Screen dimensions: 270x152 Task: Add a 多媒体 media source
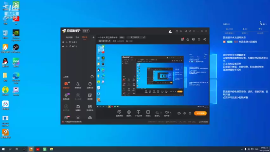pos(148,113)
